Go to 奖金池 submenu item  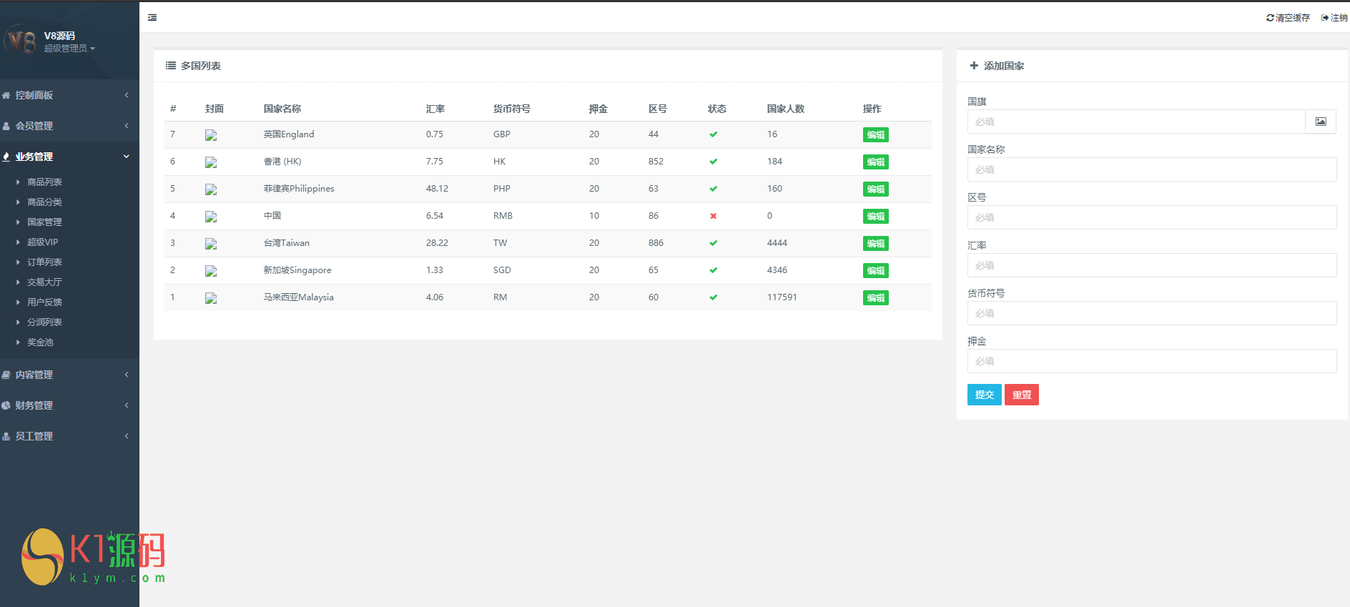coord(40,342)
